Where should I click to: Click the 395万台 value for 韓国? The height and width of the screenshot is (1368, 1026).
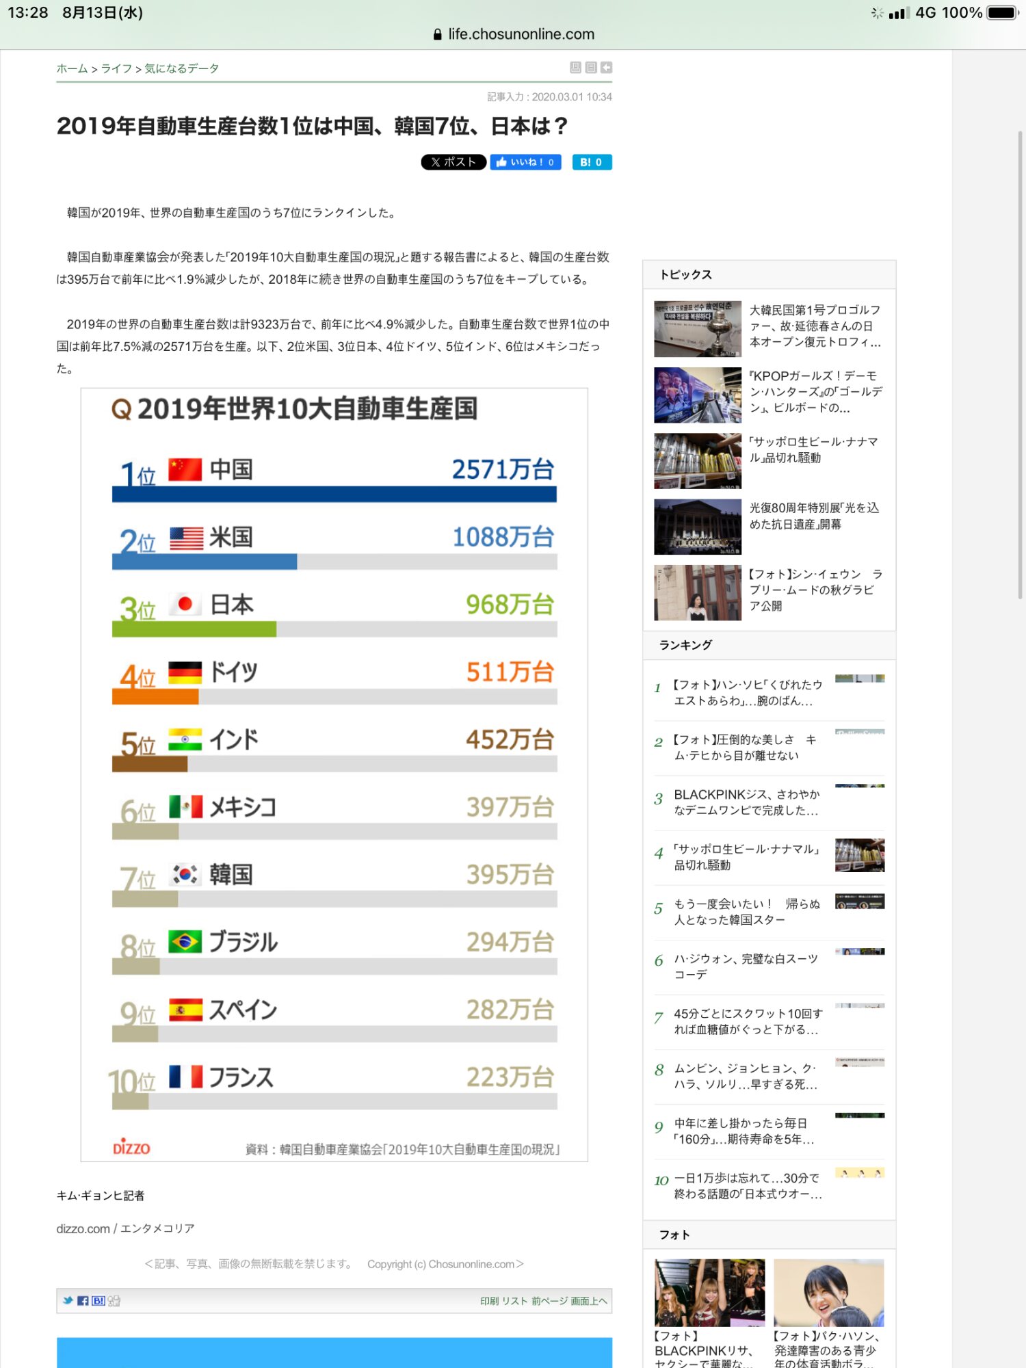pos(510,874)
